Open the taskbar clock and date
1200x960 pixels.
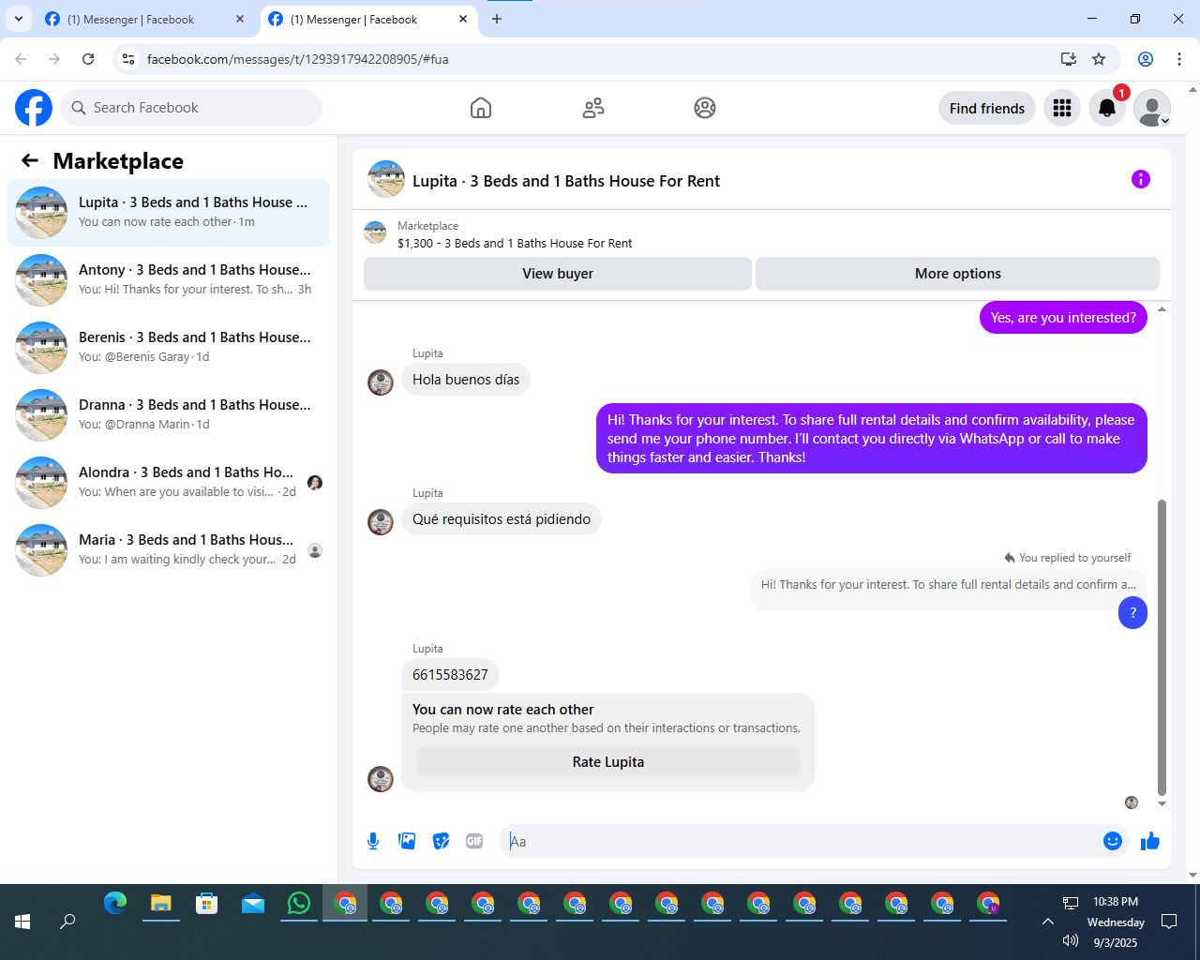point(1116,922)
